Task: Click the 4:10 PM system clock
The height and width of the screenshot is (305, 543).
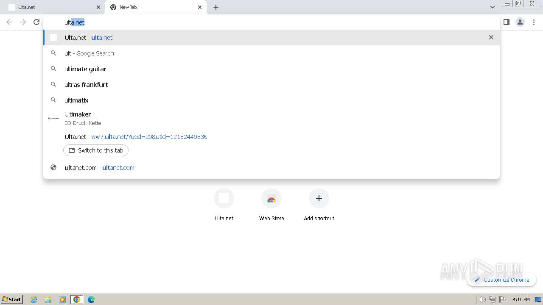Action: (521, 299)
